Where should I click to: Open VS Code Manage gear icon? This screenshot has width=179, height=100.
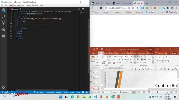click(x=3, y=87)
